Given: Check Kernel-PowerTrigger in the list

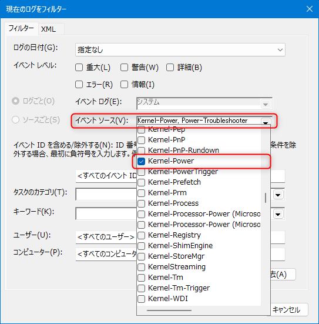Looking at the screenshot, I should [141, 172].
